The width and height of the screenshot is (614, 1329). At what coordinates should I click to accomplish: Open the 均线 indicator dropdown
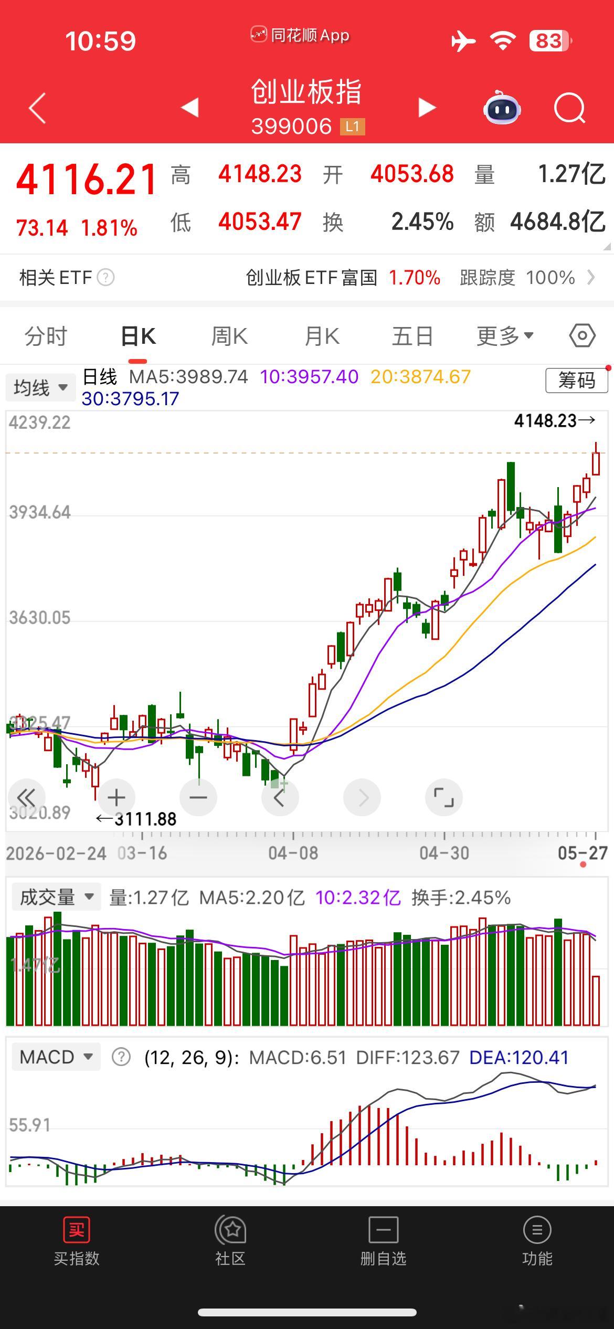pyautogui.click(x=40, y=388)
